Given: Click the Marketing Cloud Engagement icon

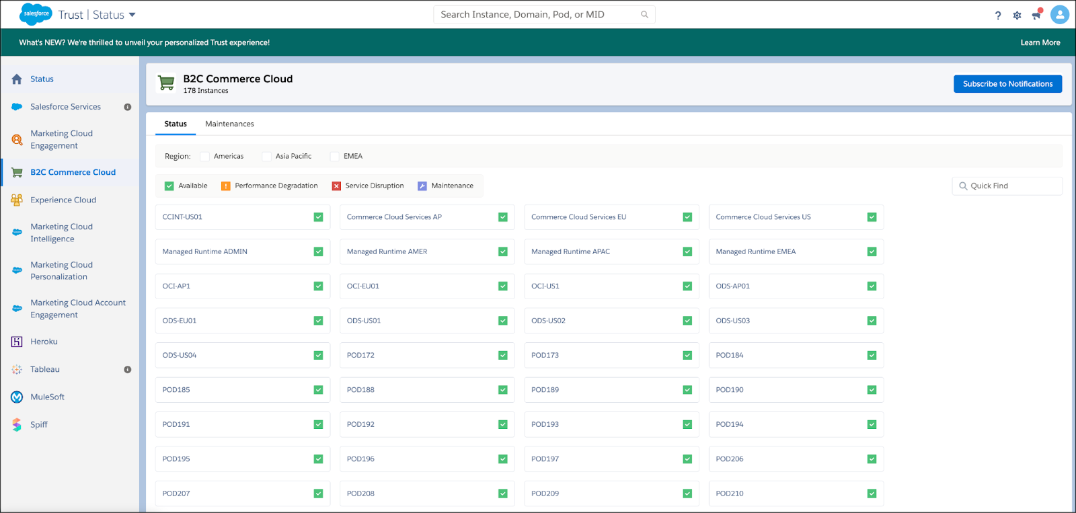Looking at the screenshot, I should click(x=17, y=140).
